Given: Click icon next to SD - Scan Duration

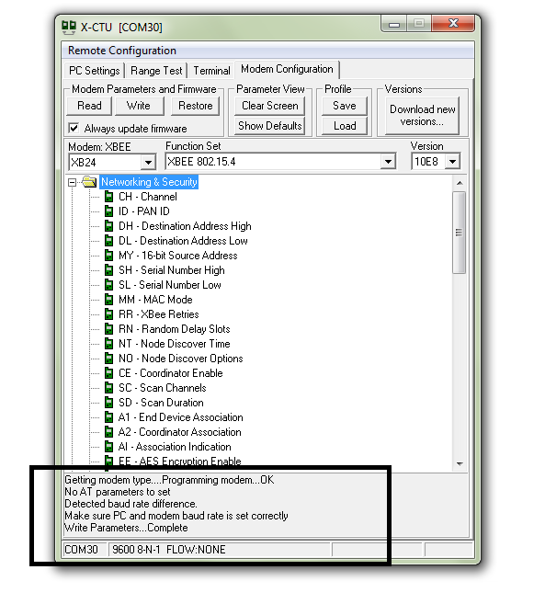Looking at the screenshot, I should tap(109, 403).
